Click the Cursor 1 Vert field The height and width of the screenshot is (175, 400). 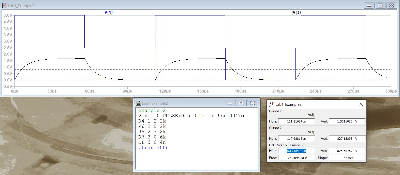(347, 121)
